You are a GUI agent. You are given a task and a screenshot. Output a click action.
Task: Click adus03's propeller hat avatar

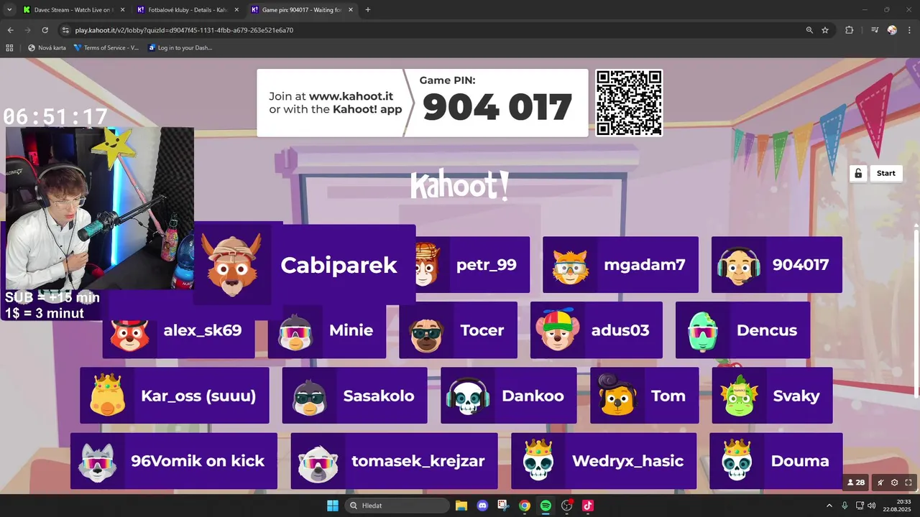[557, 330]
